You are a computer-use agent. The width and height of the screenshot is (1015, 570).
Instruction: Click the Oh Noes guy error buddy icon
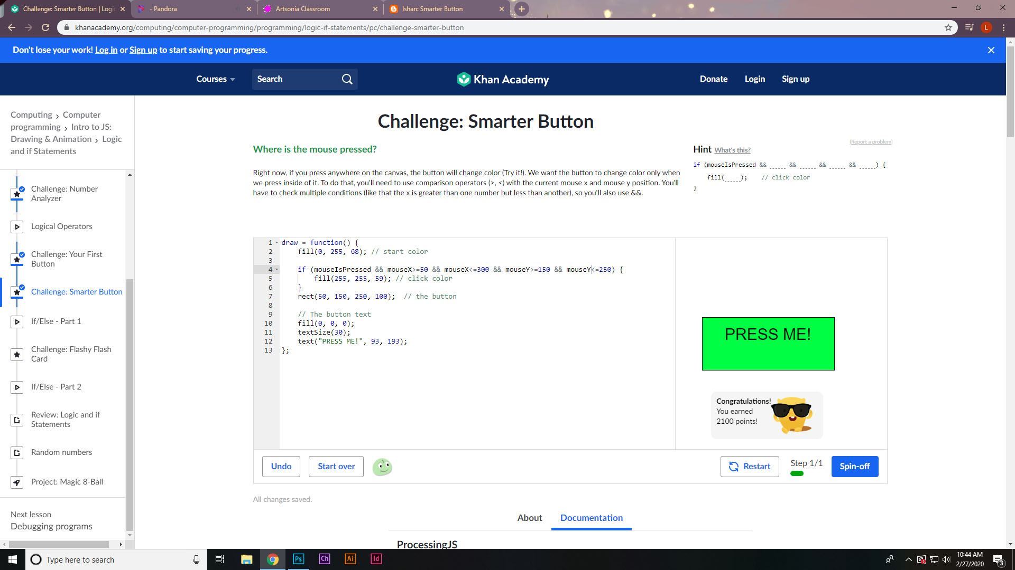(x=382, y=467)
